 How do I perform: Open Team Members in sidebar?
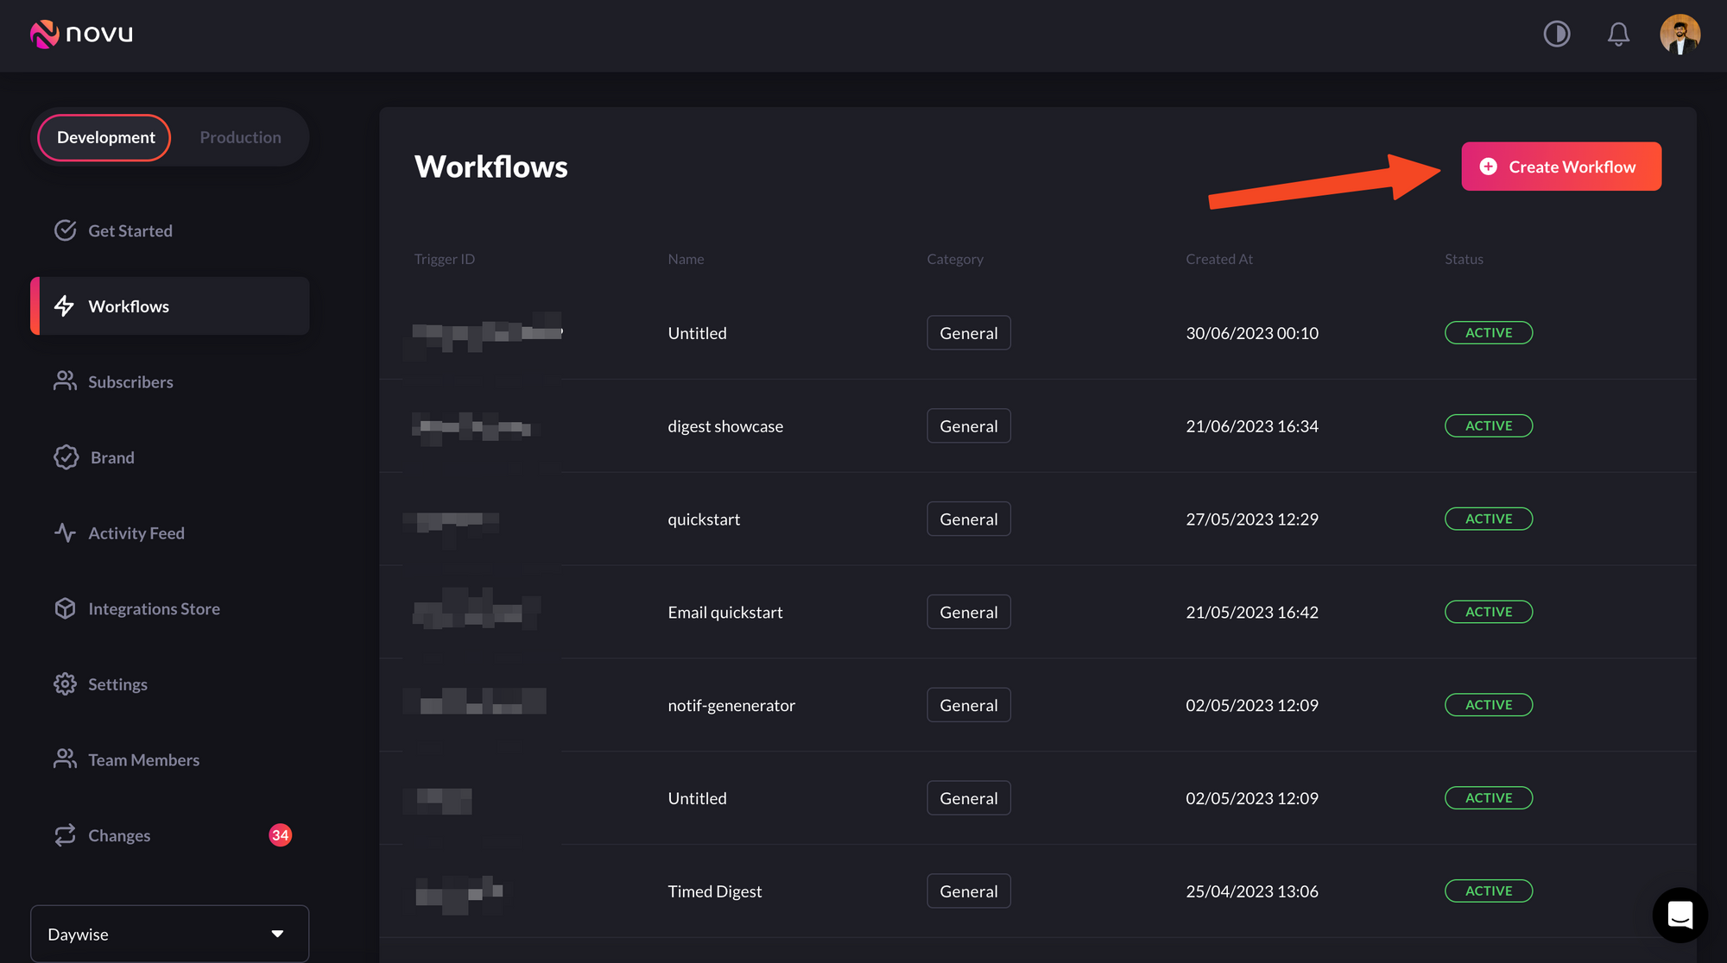coord(143,760)
